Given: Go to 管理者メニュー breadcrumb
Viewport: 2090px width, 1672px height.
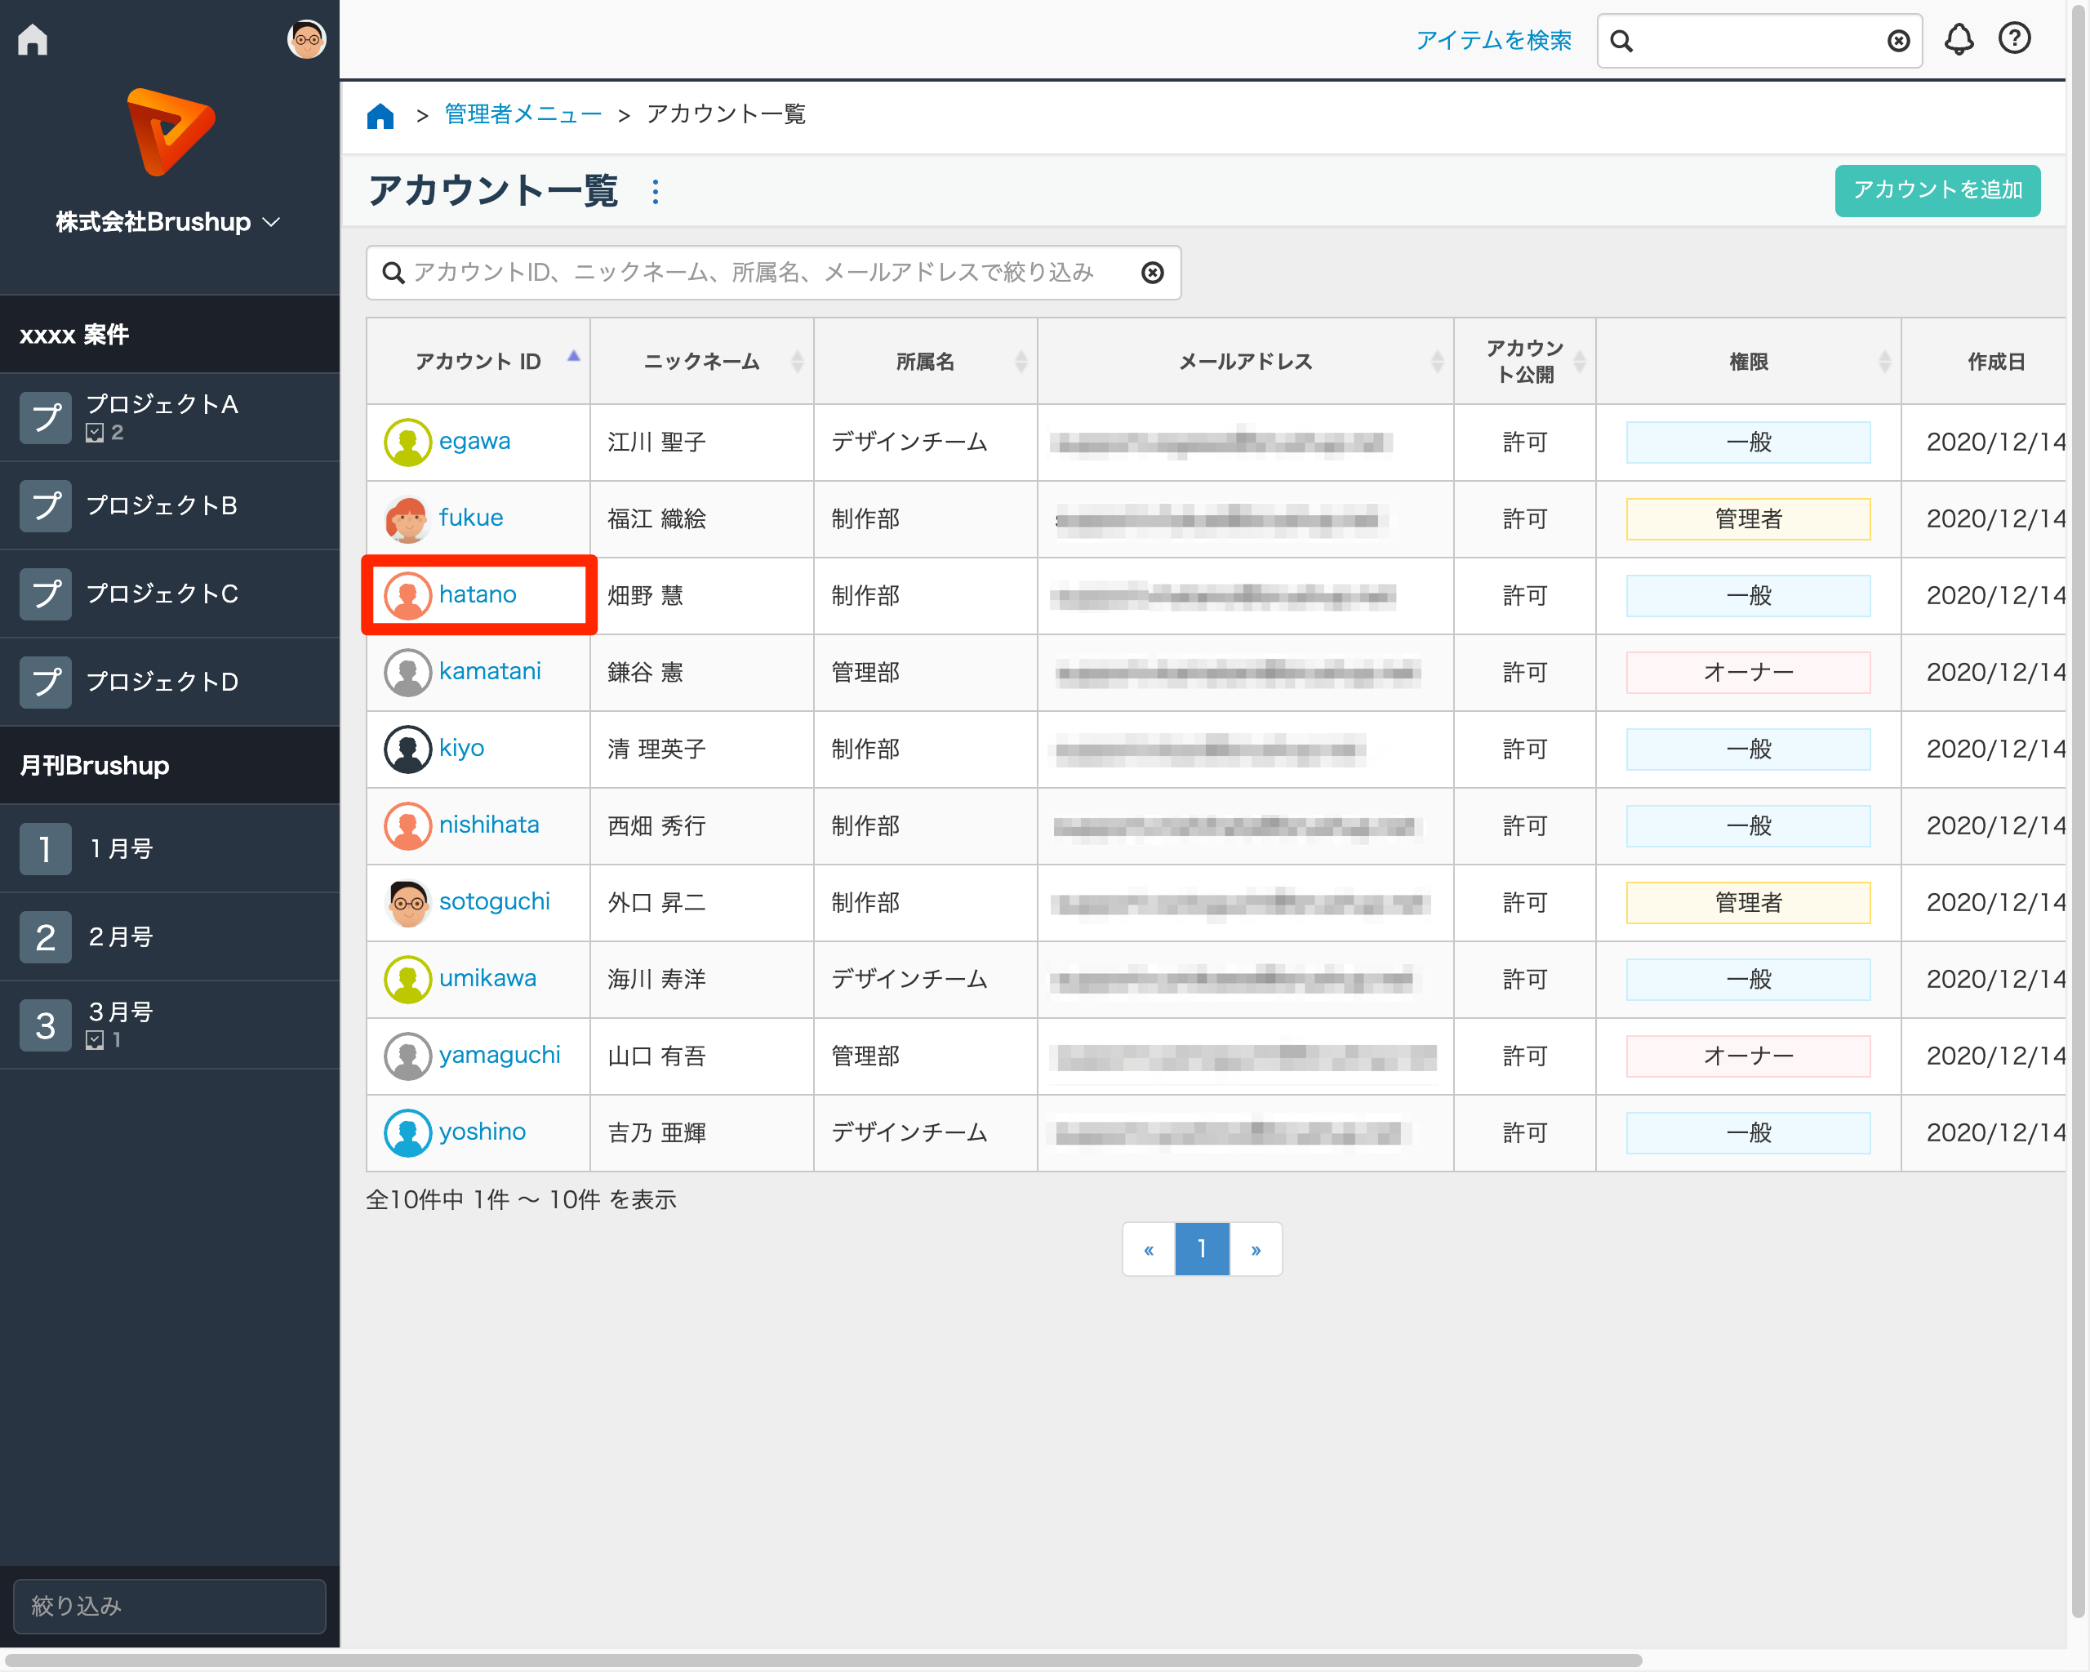Looking at the screenshot, I should click(522, 114).
